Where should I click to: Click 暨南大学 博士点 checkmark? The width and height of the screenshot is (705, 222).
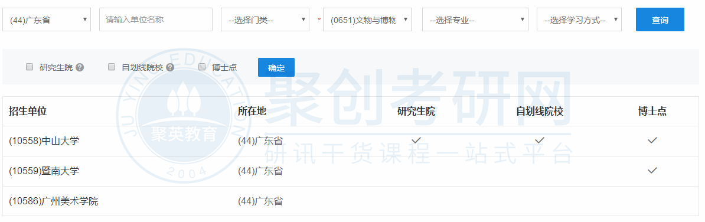tap(652, 170)
